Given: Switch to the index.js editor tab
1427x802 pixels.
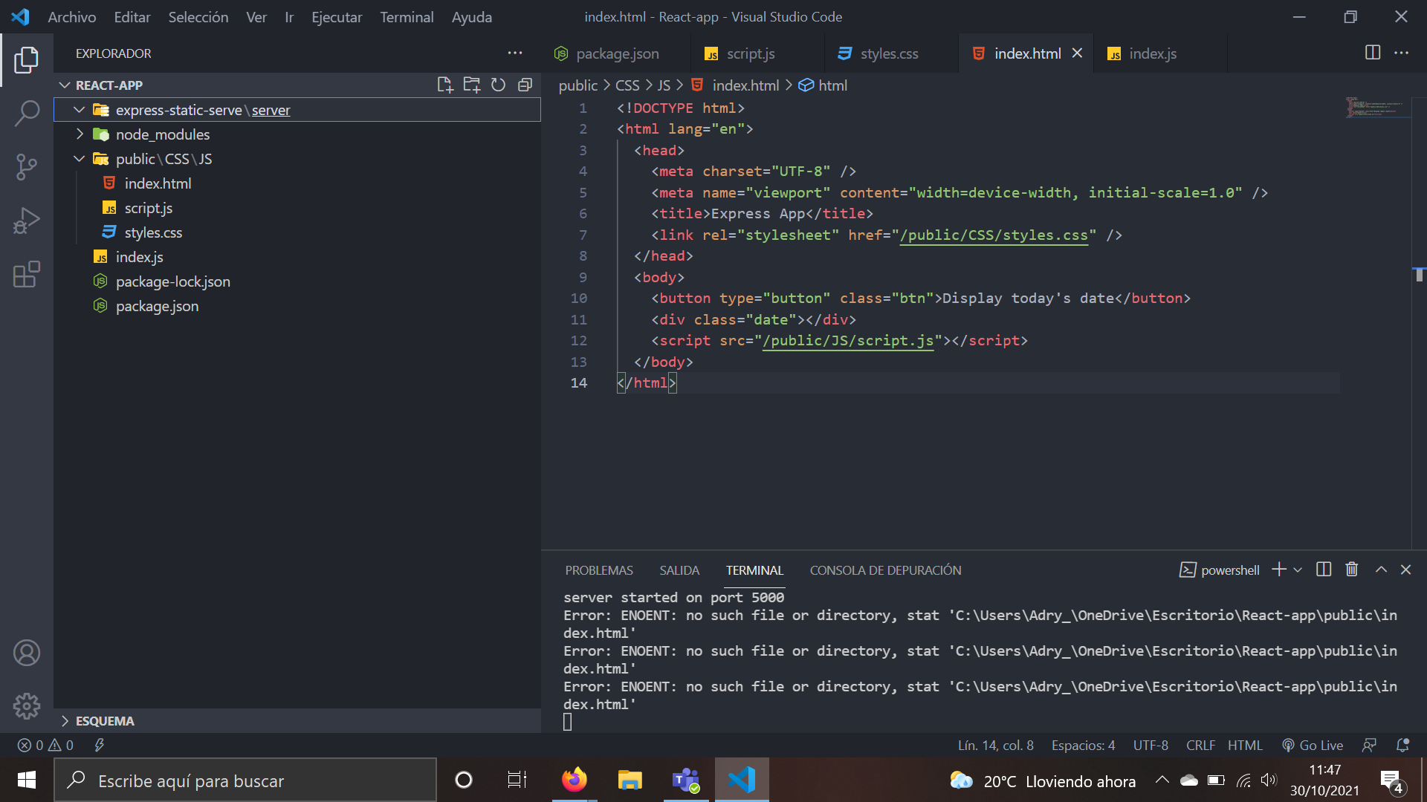Looking at the screenshot, I should 1160,53.
